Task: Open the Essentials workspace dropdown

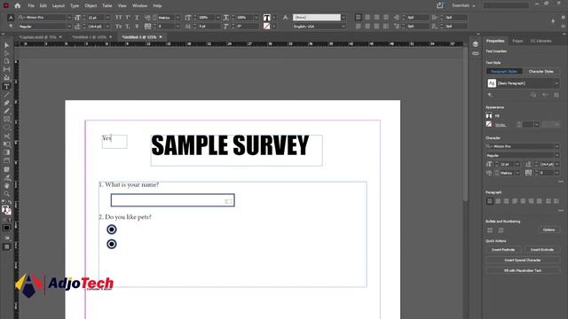Action: pos(463,5)
